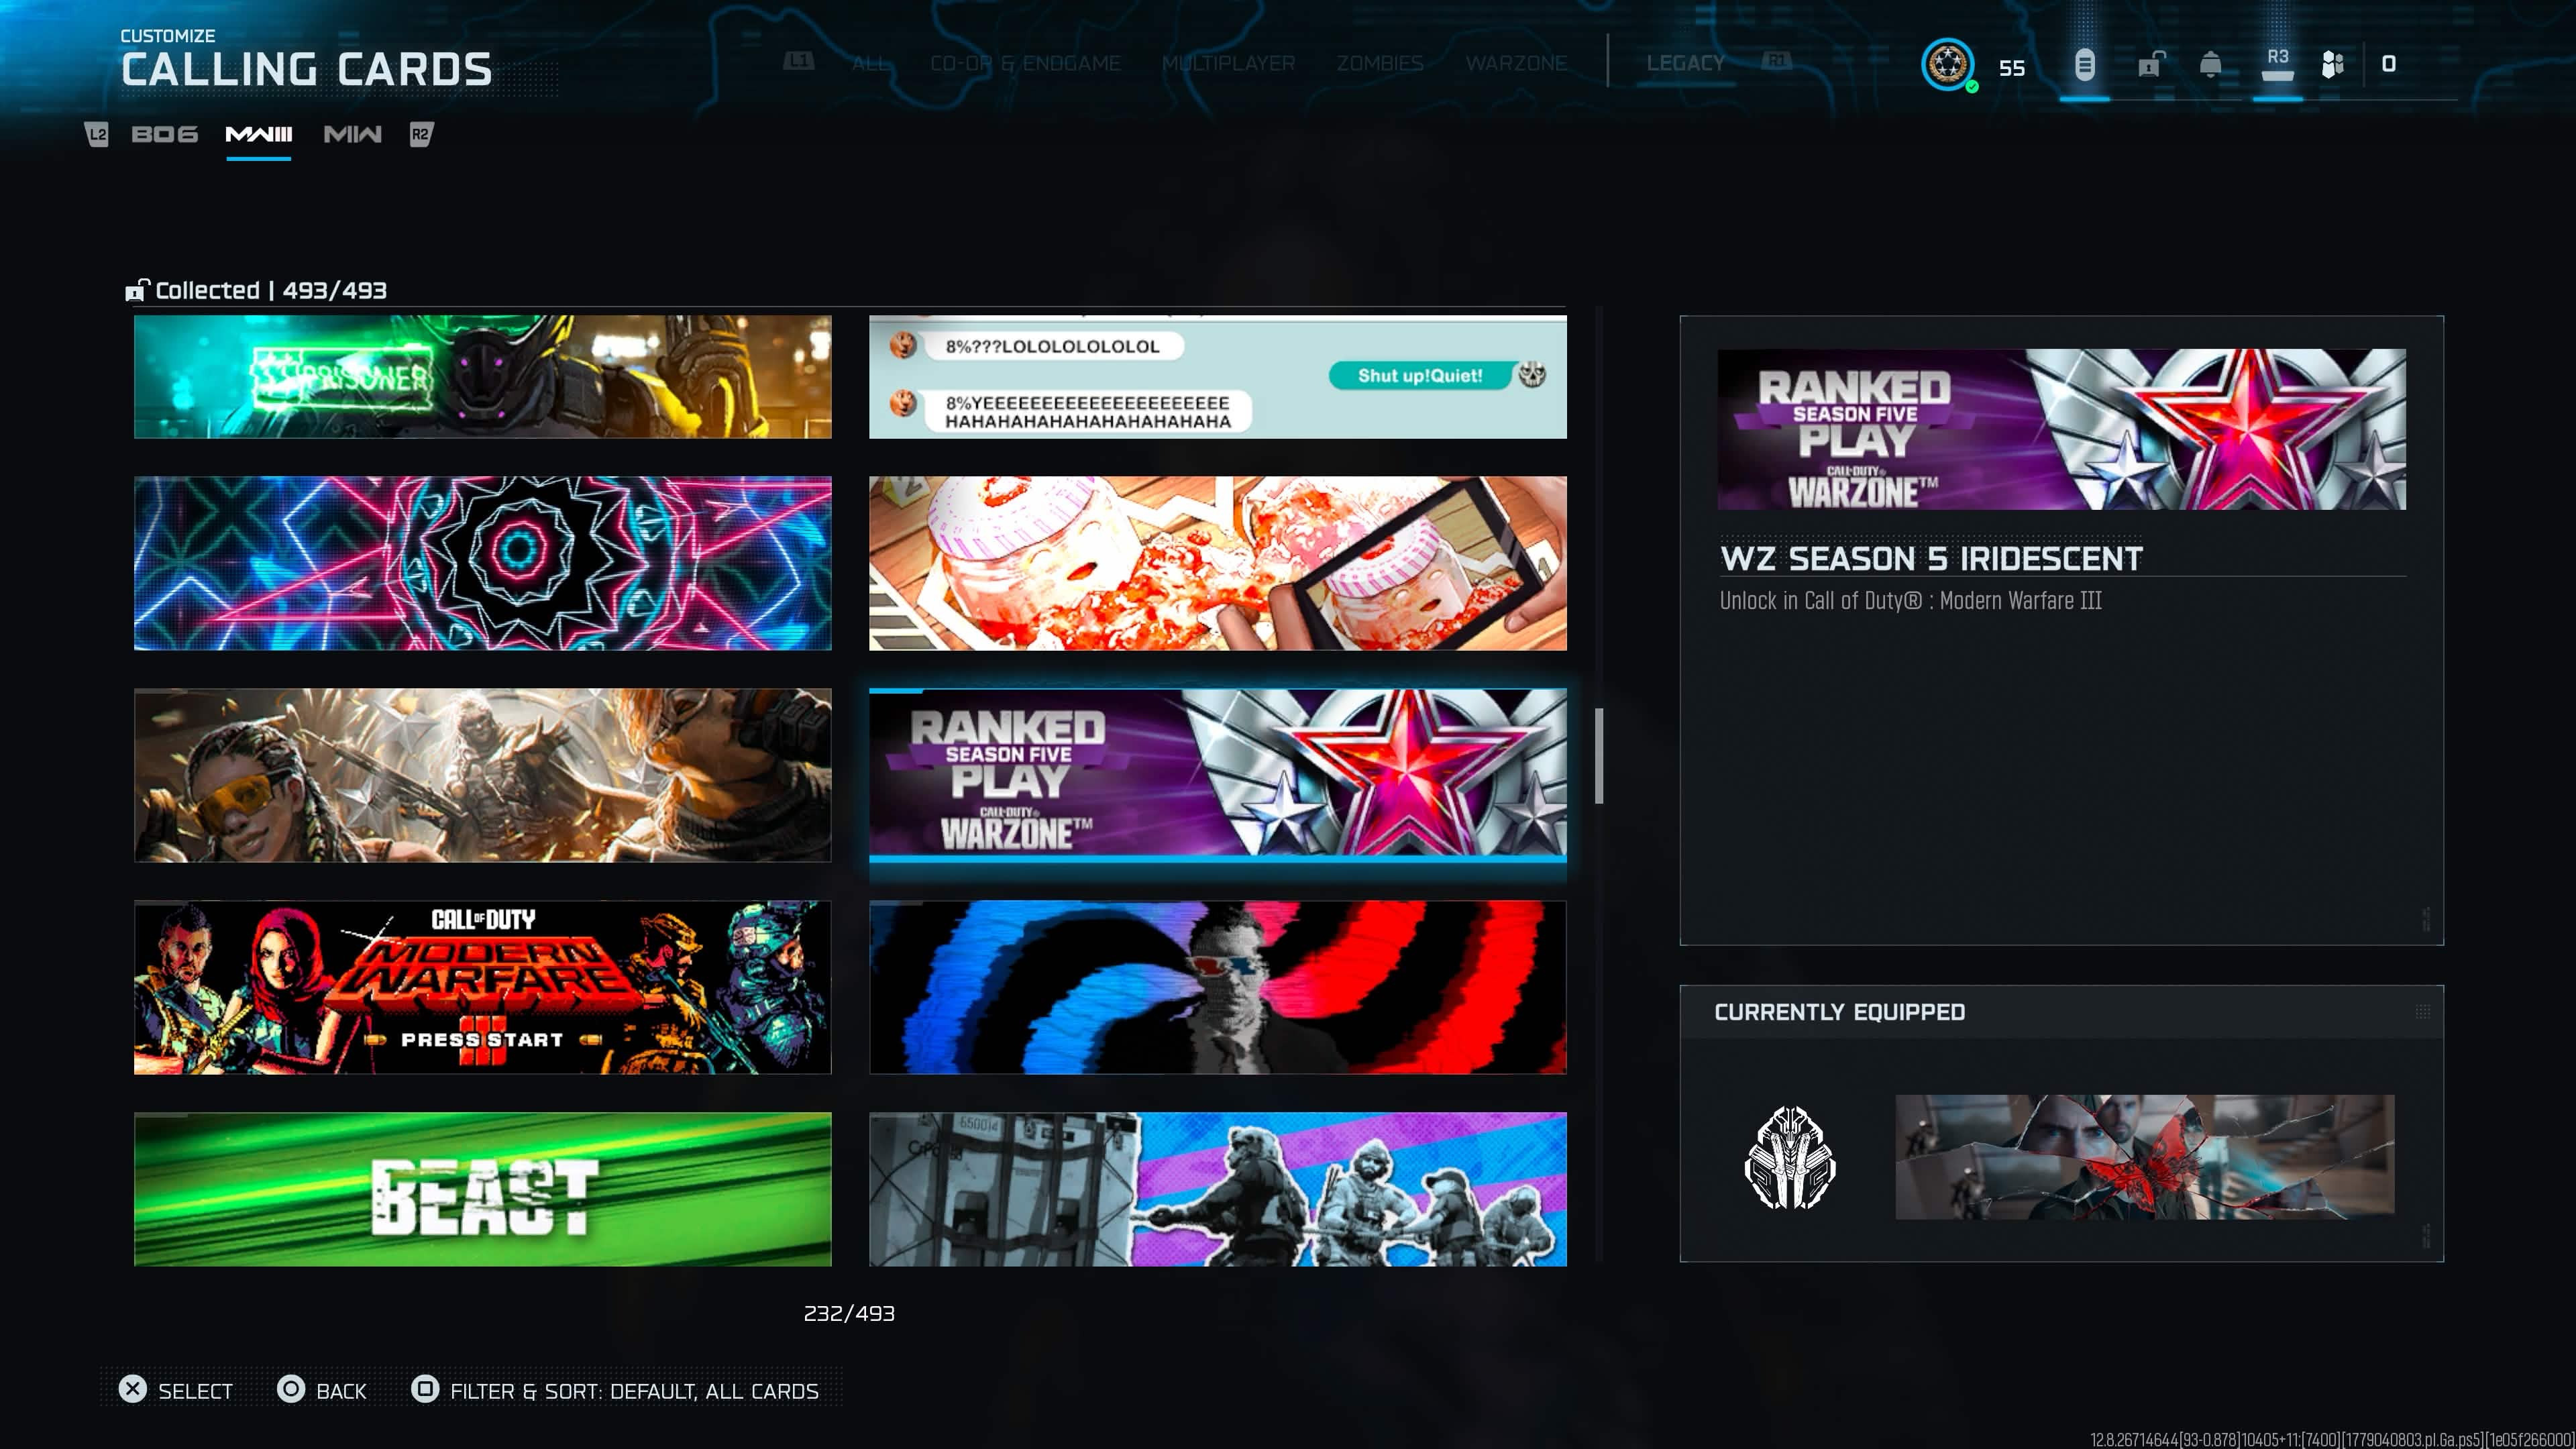2576x1449 pixels.
Task: Click the Collected section padlock icon
Action: click(x=137, y=290)
